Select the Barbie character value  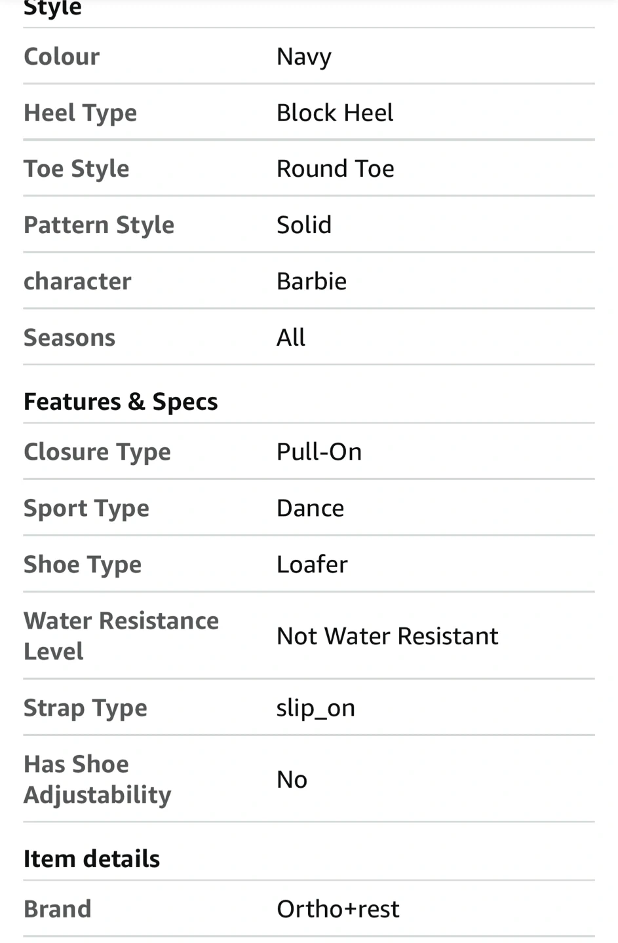point(311,282)
